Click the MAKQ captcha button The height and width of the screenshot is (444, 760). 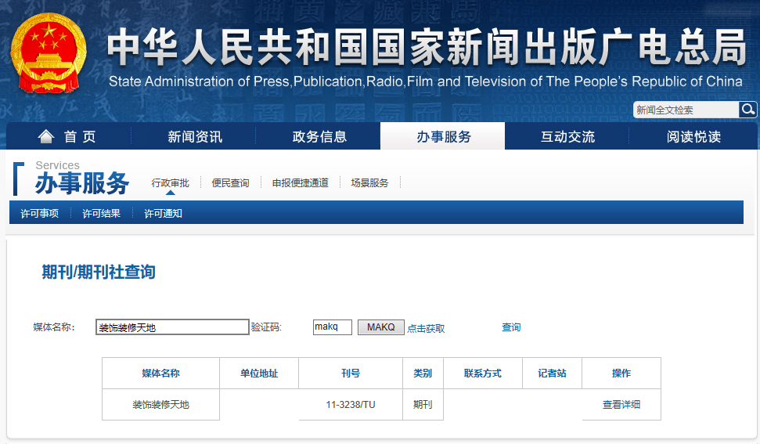tap(381, 327)
